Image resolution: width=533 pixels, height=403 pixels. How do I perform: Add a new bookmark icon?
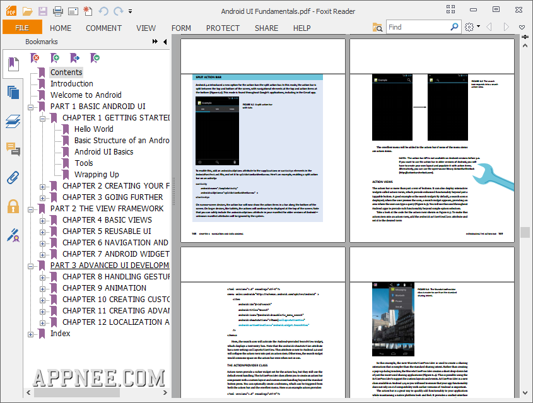tap(55, 58)
